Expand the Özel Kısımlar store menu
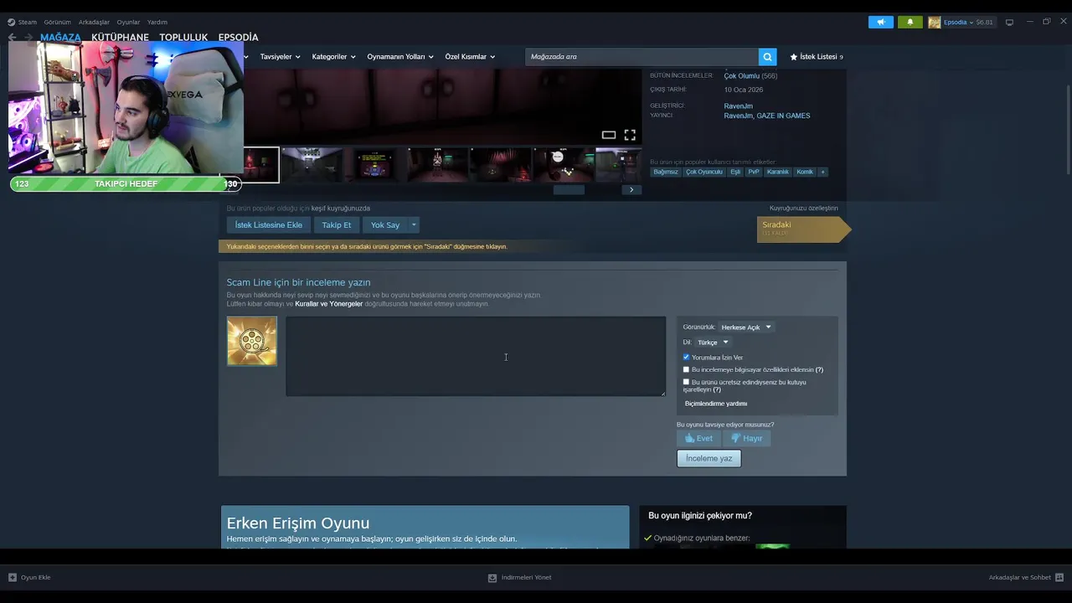Image resolution: width=1072 pixels, height=603 pixels. tap(470, 57)
